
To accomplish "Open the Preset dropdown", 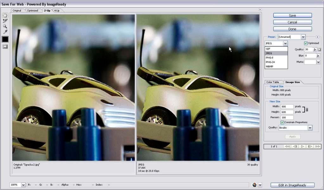I will click(x=303, y=37).
